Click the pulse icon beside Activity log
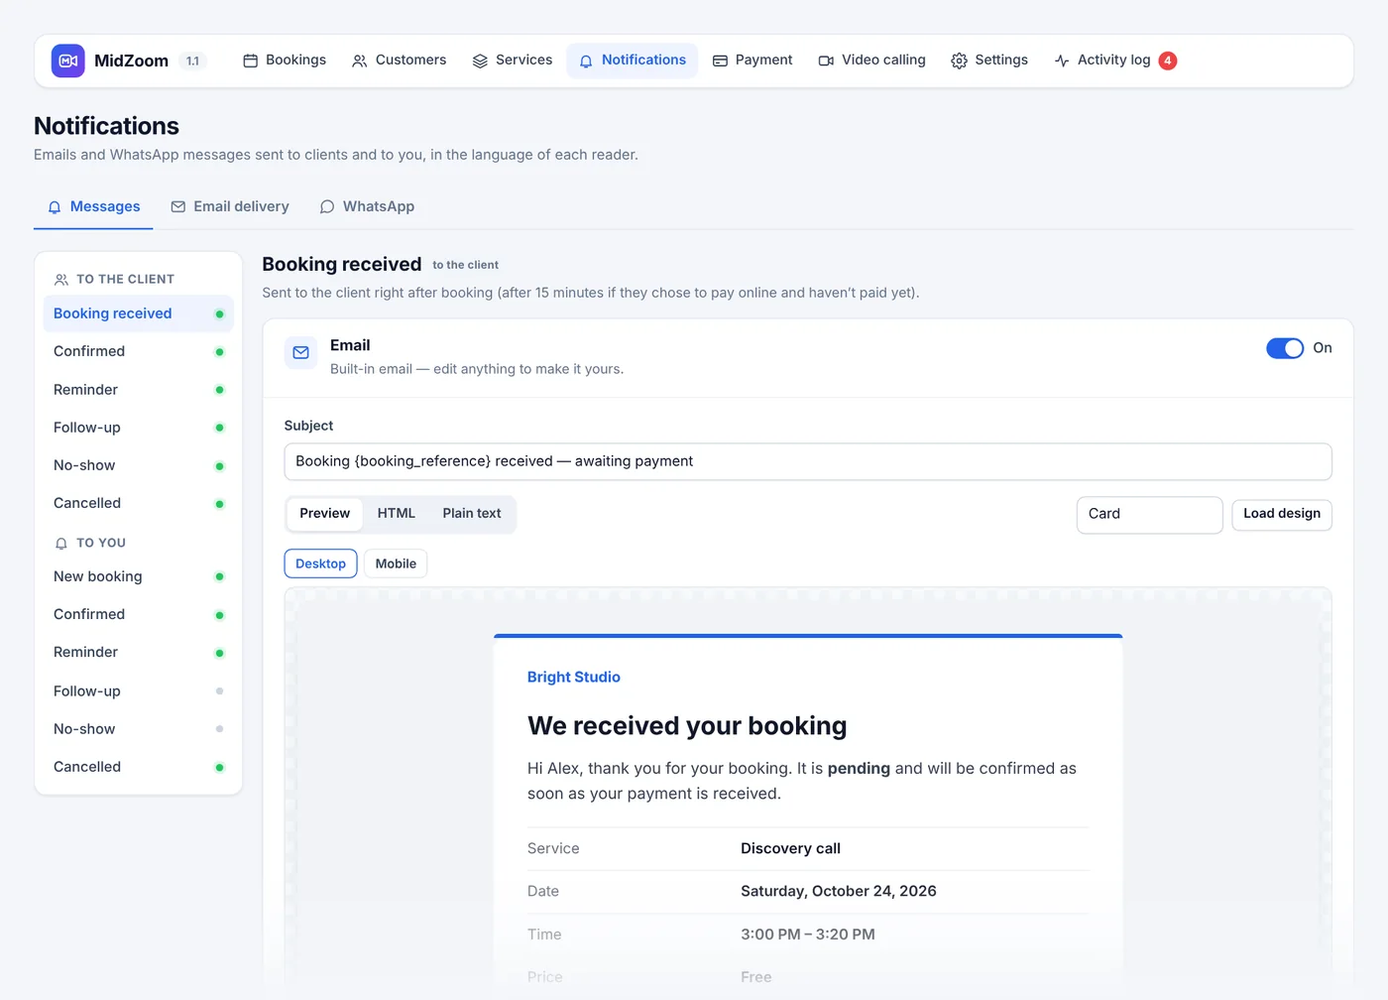 coord(1062,61)
